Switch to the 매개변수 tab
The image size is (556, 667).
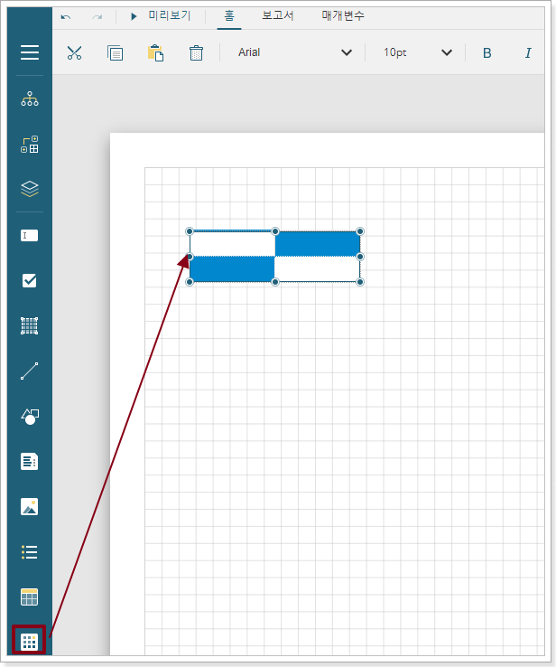click(x=343, y=15)
